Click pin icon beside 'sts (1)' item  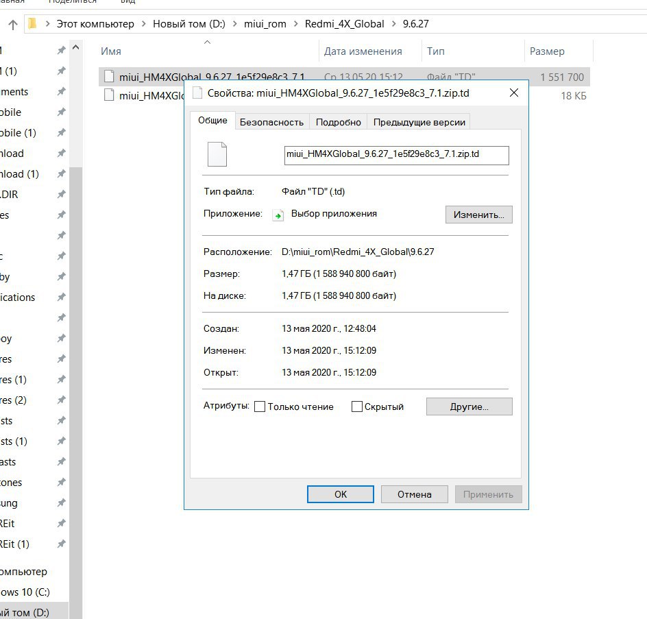click(61, 441)
